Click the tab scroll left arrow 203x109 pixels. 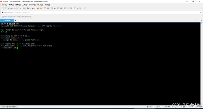click(x=197, y=21)
